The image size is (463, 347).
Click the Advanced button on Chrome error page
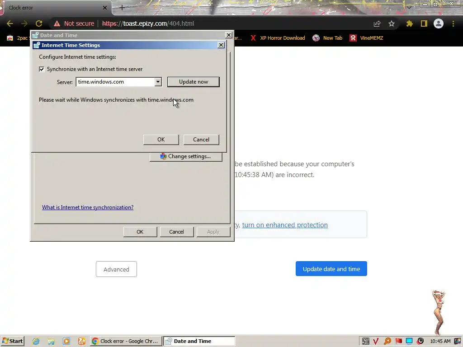pos(116,269)
